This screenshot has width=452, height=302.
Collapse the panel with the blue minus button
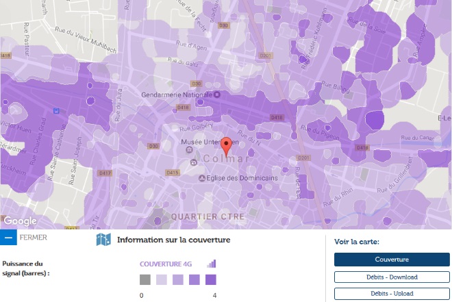click(8, 238)
